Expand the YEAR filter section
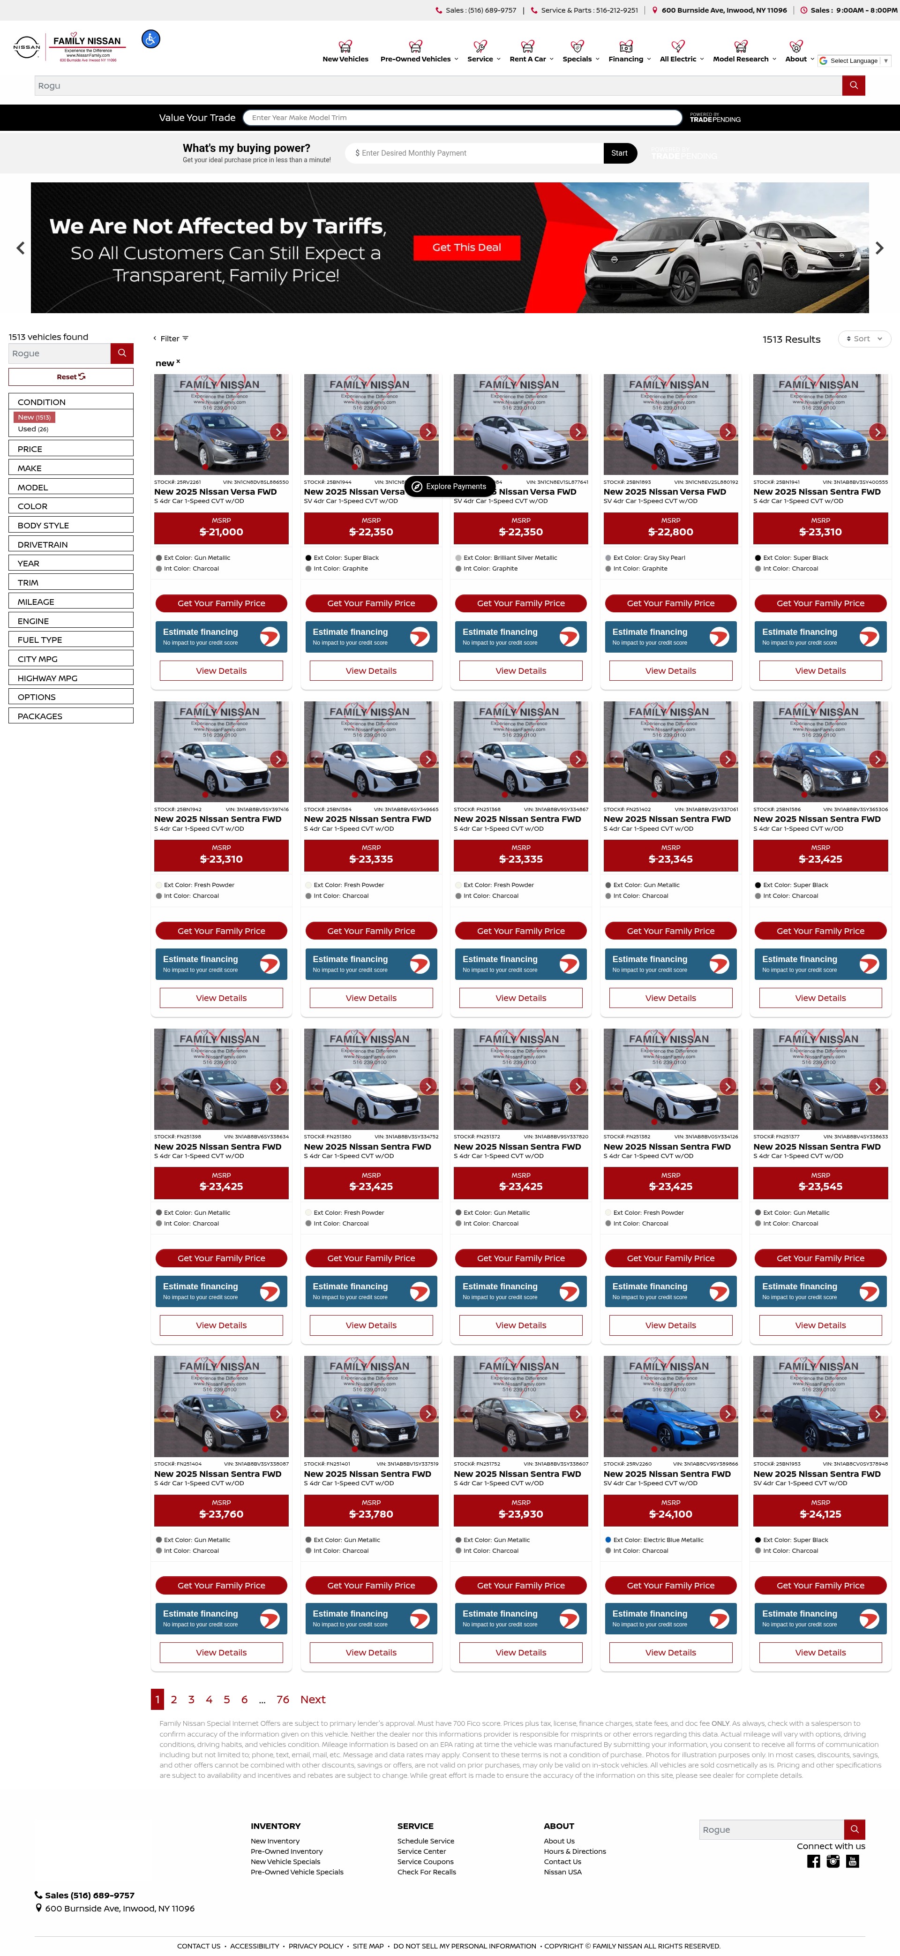Viewport: 900px width, 1956px height. coord(71,563)
